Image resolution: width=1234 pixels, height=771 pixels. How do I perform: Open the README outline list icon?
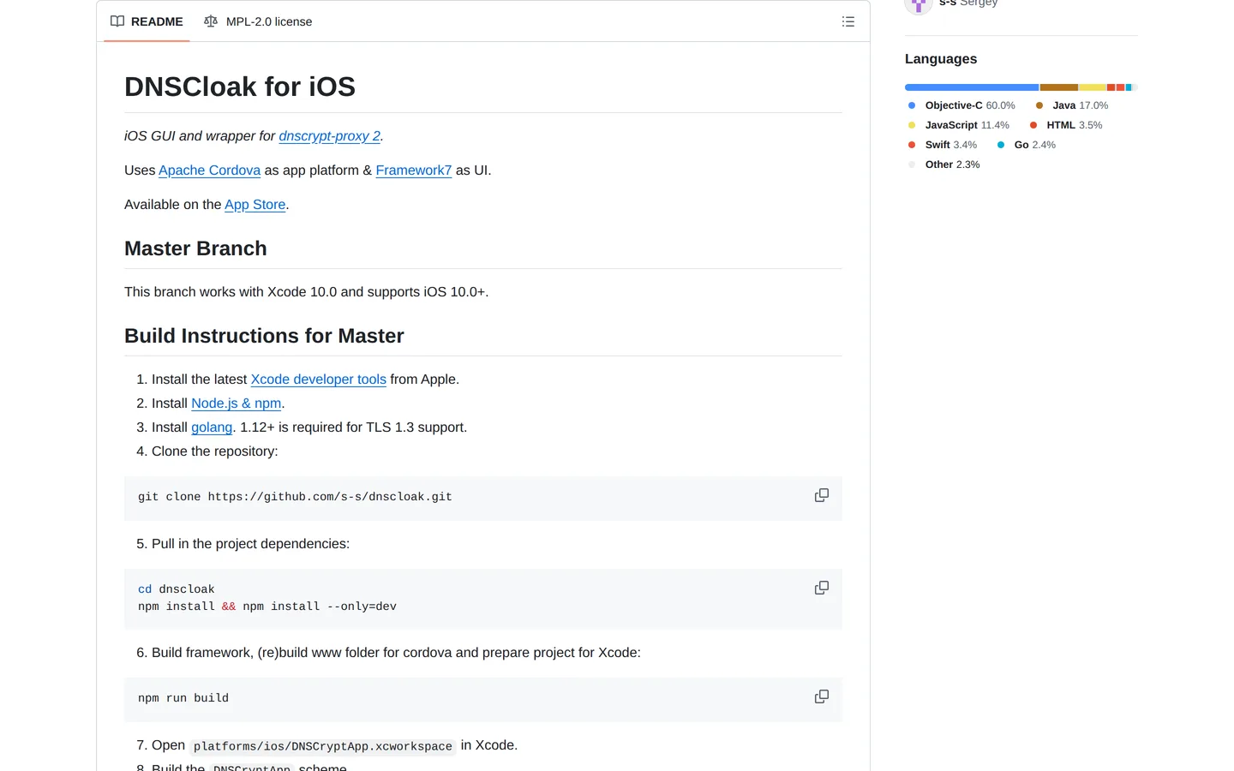[x=848, y=21]
